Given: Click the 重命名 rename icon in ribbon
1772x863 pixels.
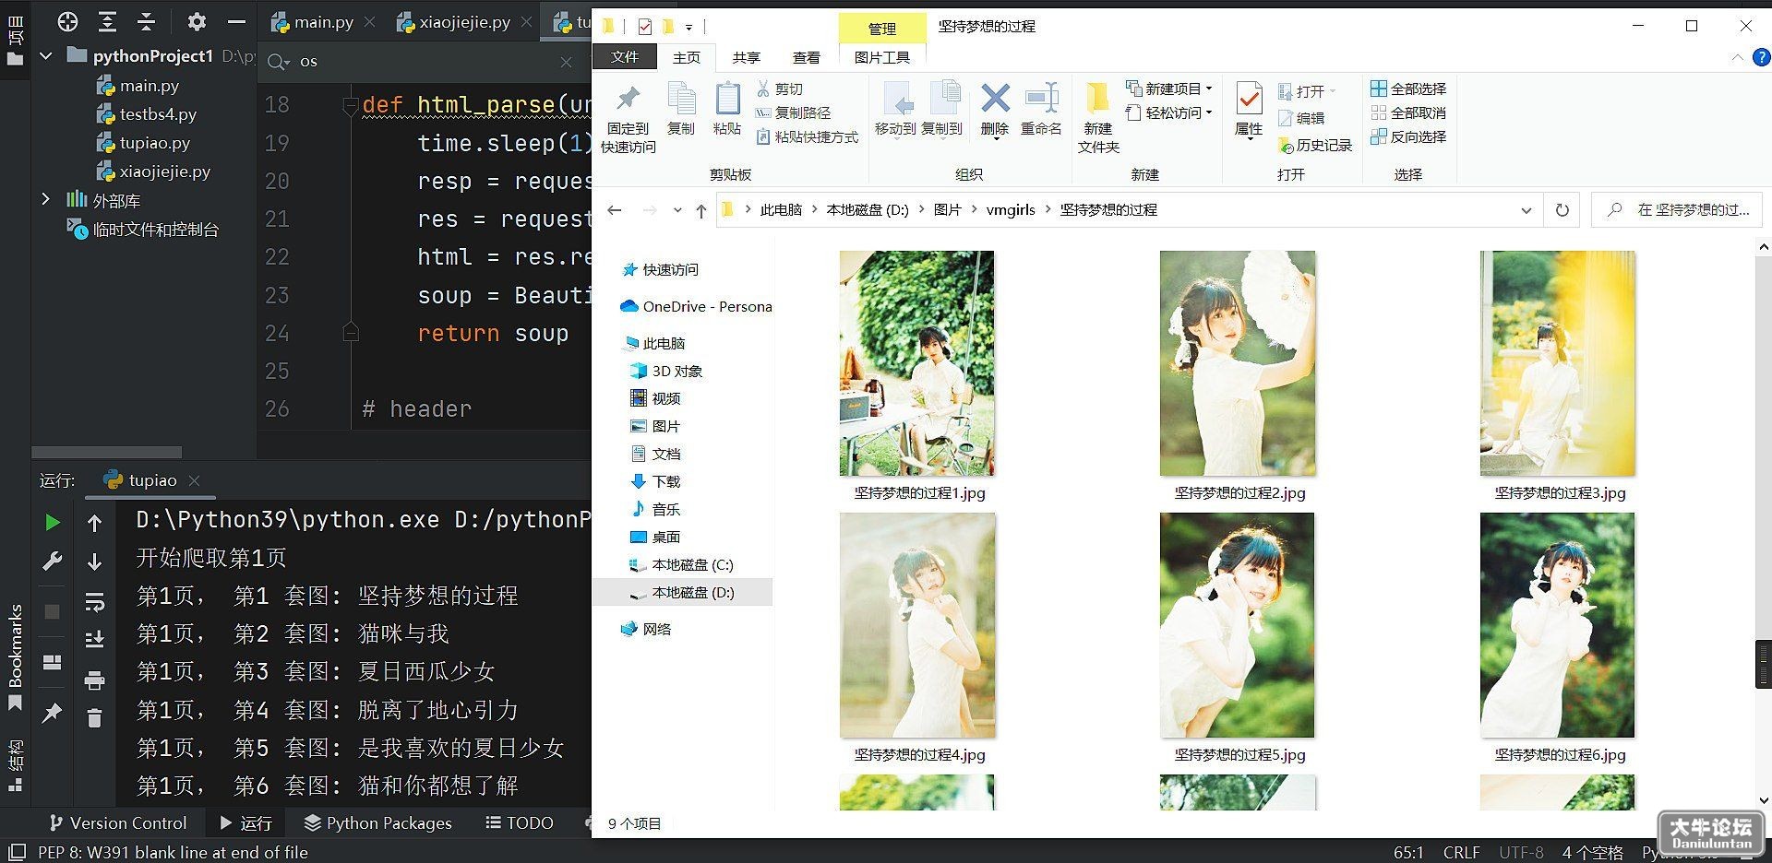Looking at the screenshot, I should point(1041,98).
